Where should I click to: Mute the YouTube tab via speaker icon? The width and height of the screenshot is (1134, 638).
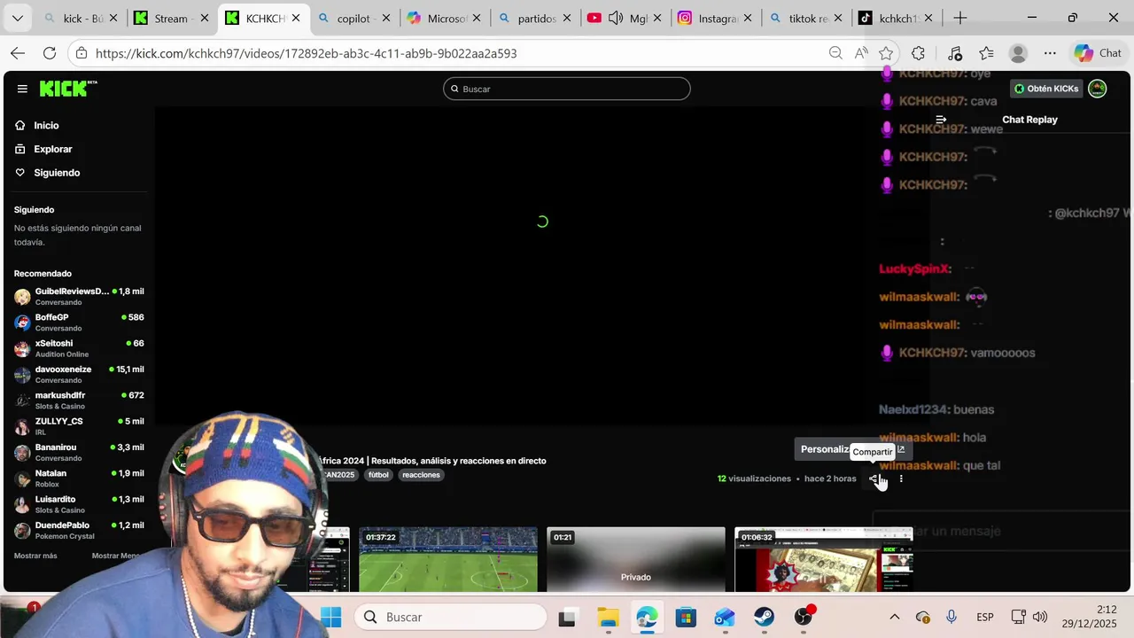(x=615, y=18)
